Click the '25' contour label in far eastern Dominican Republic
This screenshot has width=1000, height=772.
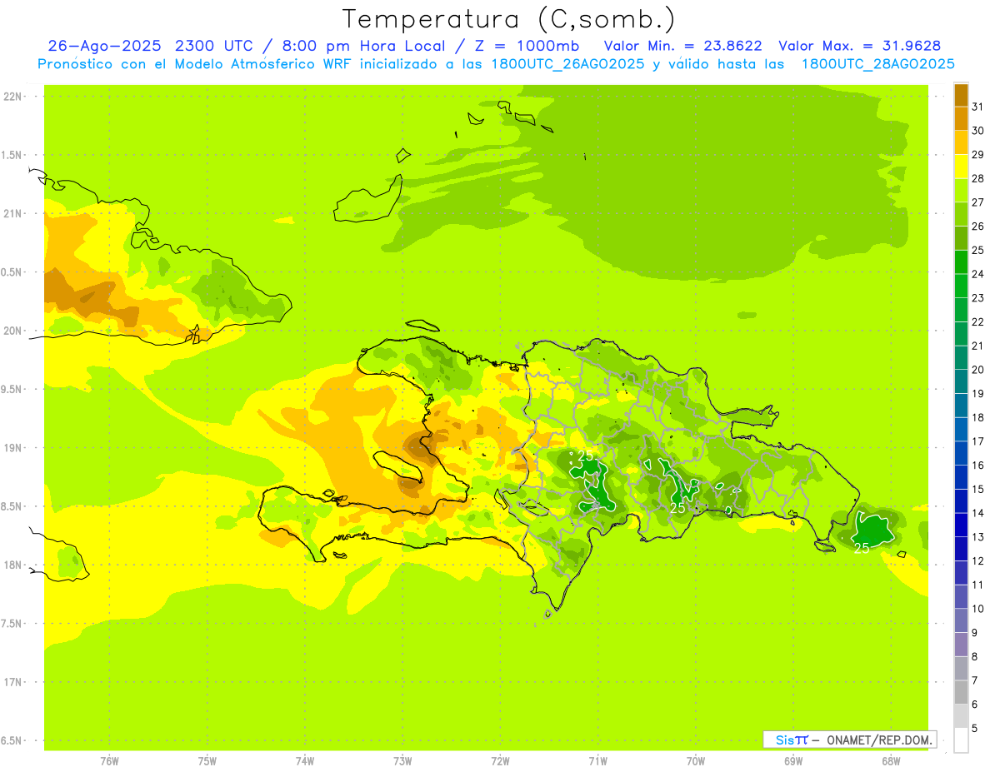[862, 548]
